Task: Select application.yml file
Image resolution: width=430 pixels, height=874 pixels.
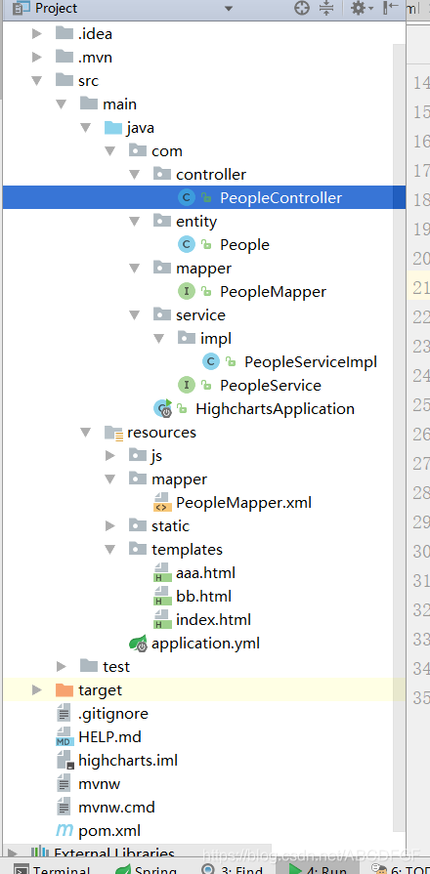Action: pos(206,644)
